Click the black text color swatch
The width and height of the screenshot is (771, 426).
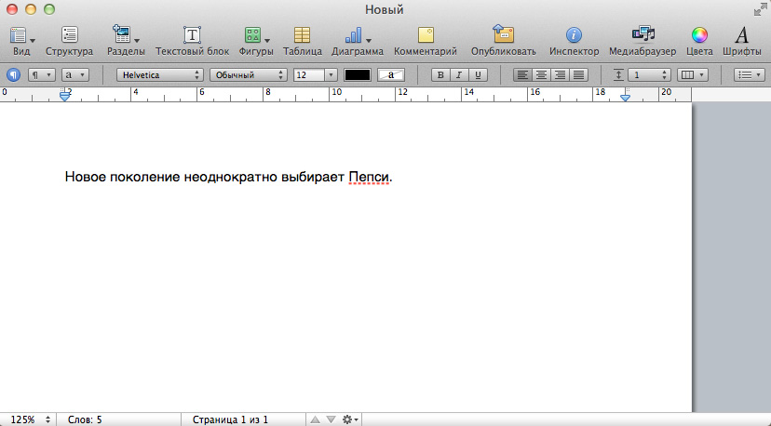pyautogui.click(x=358, y=74)
